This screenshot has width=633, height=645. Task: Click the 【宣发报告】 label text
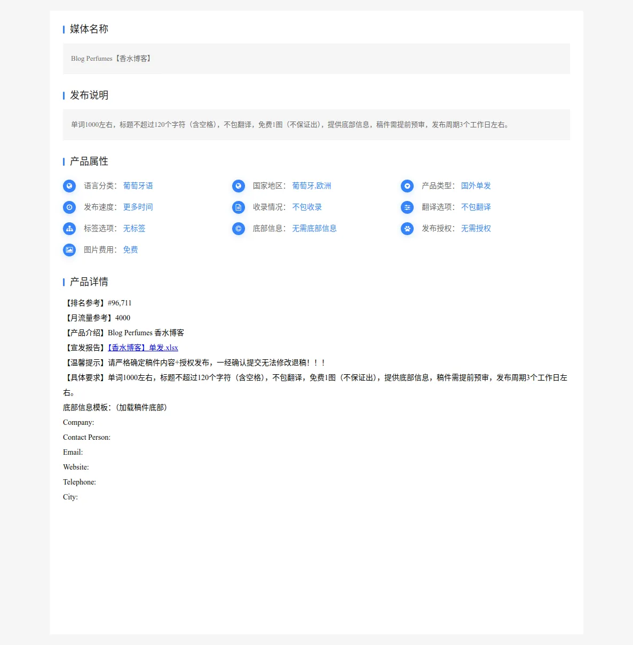[x=85, y=348]
